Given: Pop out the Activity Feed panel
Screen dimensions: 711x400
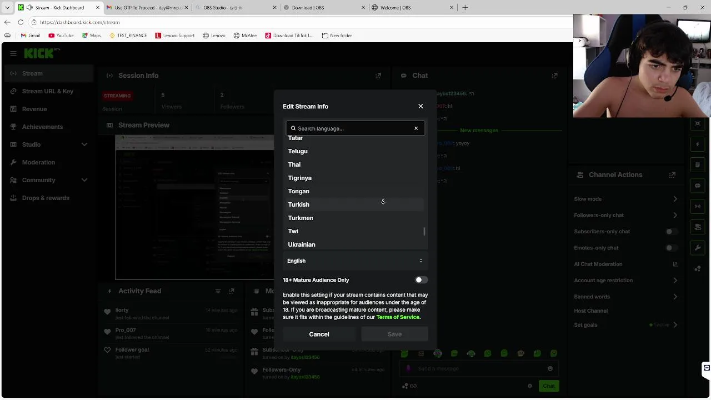Looking at the screenshot, I should pyautogui.click(x=231, y=291).
